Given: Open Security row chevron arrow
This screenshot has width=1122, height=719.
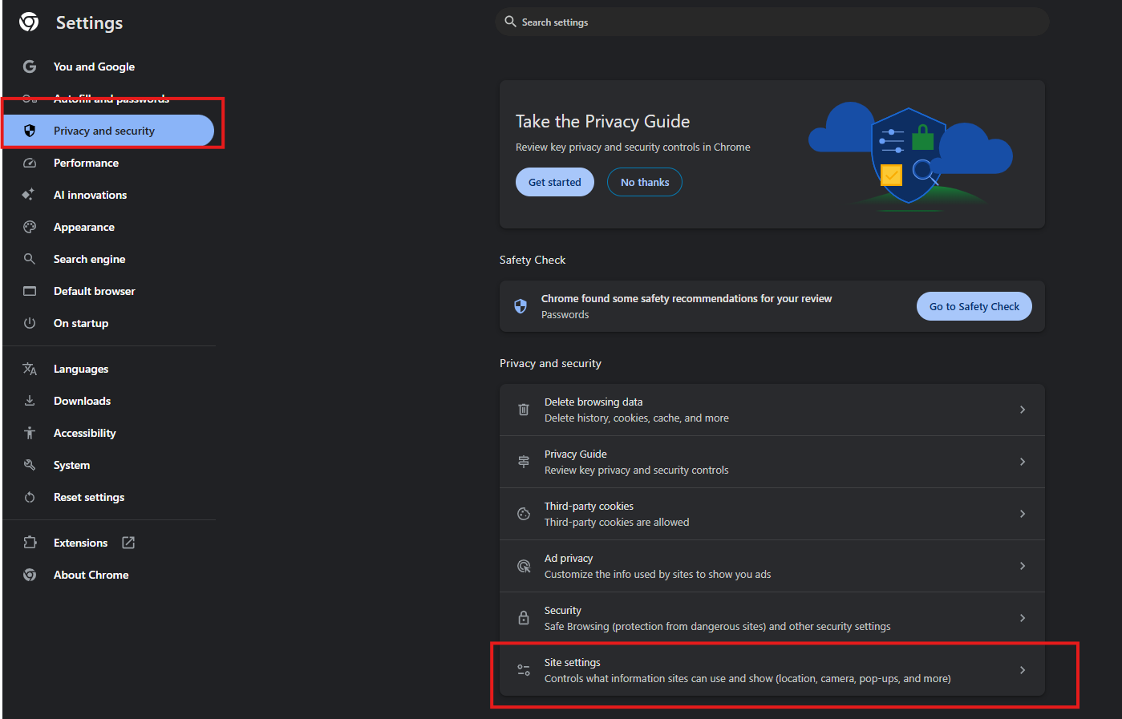Looking at the screenshot, I should [1023, 618].
